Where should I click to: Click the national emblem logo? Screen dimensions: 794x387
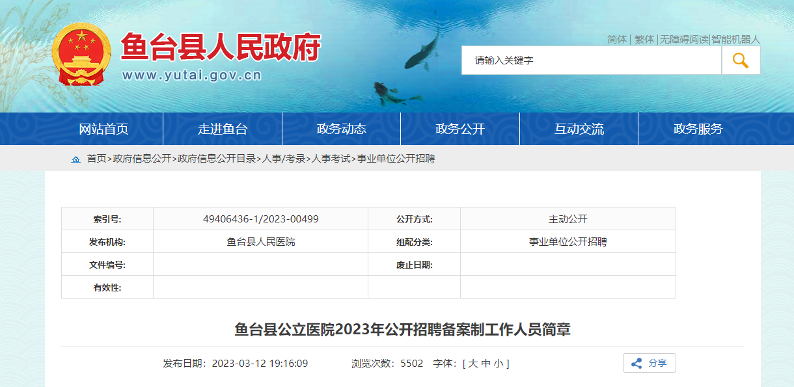tap(81, 54)
